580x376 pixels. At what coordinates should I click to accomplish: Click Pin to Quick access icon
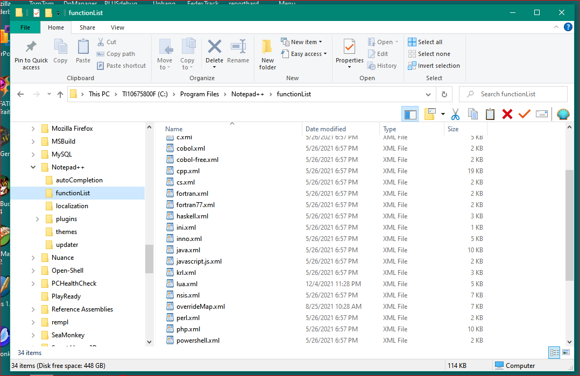click(x=31, y=47)
